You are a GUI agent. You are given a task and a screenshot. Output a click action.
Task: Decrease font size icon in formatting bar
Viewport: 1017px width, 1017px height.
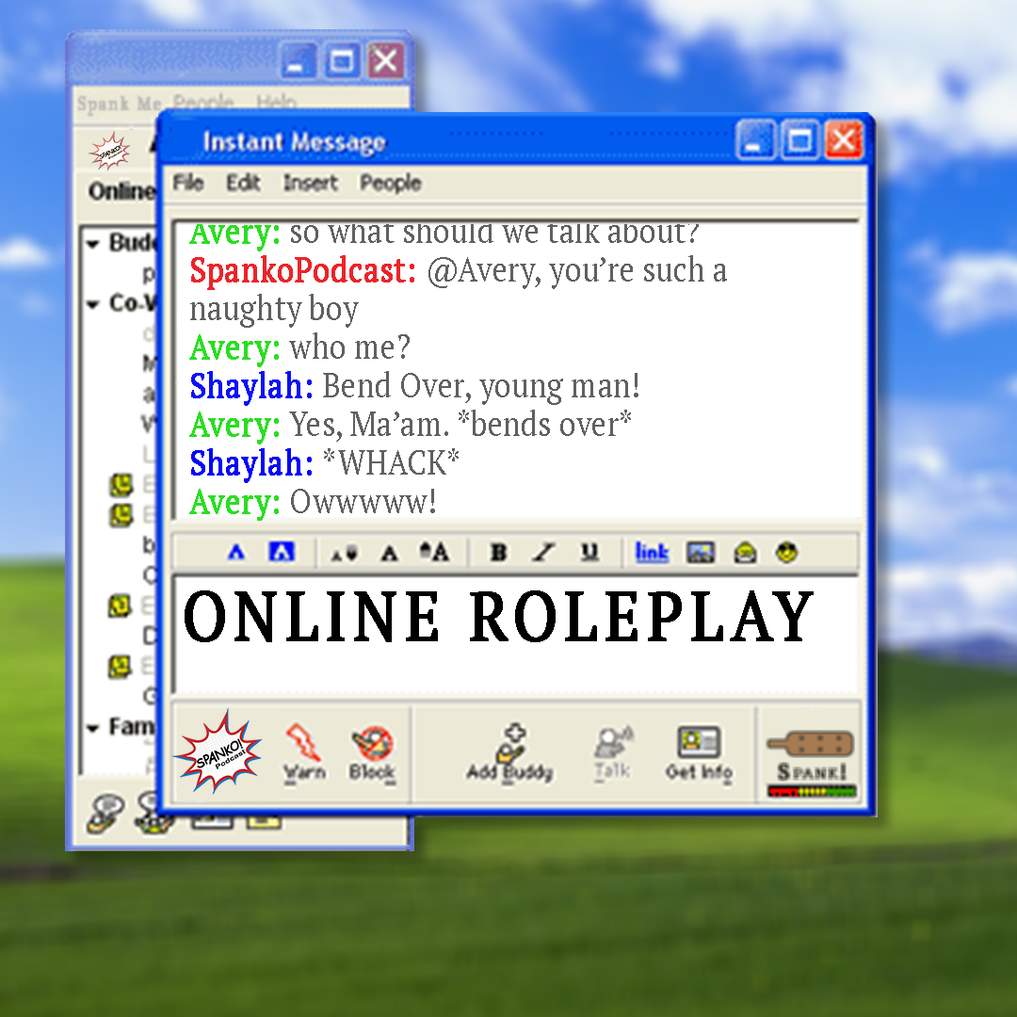click(344, 554)
